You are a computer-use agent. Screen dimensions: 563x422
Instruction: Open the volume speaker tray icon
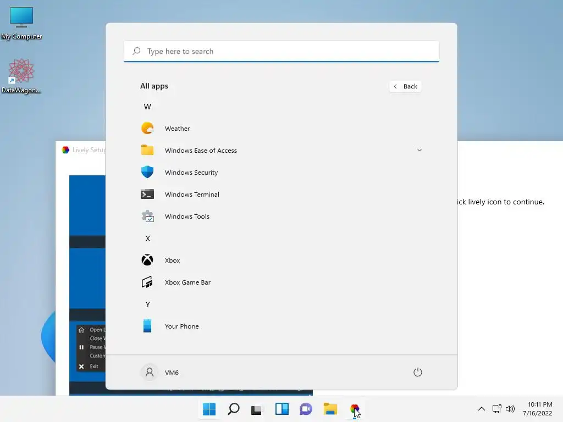coord(510,409)
